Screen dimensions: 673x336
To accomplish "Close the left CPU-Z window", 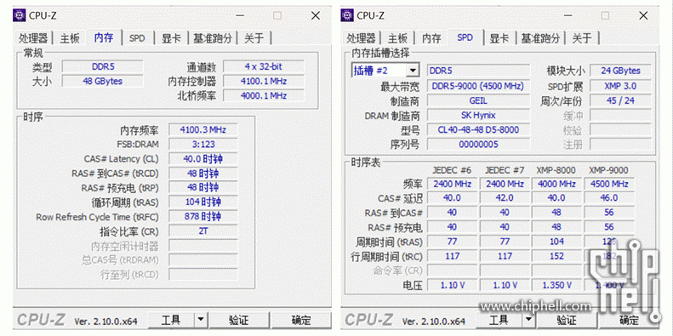I will click(316, 16).
